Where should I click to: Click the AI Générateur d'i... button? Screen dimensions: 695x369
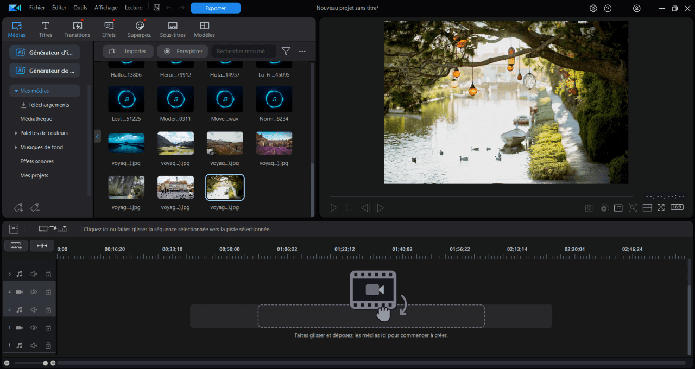45,52
